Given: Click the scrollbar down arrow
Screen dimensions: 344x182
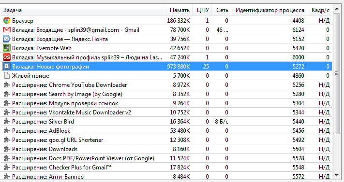Looking at the screenshot, I should tap(336, 175).
